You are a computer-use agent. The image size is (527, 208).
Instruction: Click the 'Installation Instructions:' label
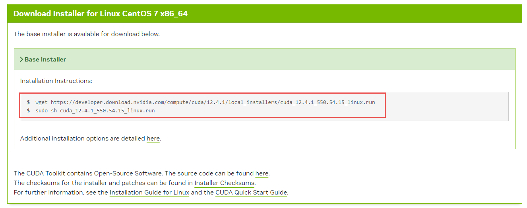tap(56, 81)
